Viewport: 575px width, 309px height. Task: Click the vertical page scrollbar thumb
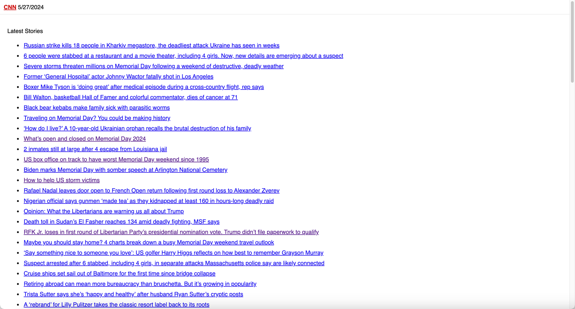572,42
